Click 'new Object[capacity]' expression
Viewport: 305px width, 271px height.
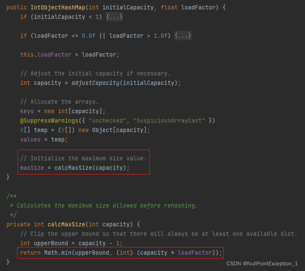112,130
